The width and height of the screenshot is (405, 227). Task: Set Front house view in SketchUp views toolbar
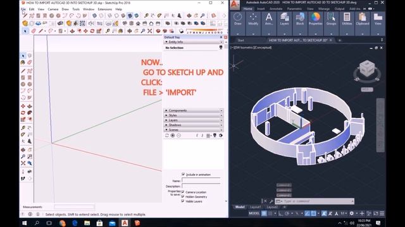pyautogui.click(x=138, y=23)
